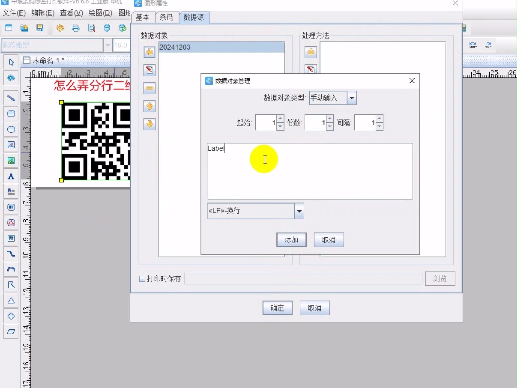
Task: Click 取消 in the 数据对象管理 dialog
Action: (x=329, y=240)
